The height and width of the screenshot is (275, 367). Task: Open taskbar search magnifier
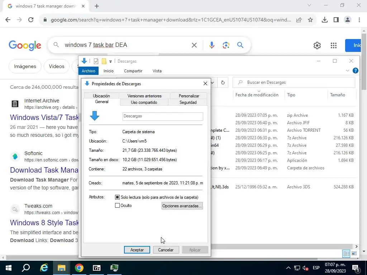26,268
